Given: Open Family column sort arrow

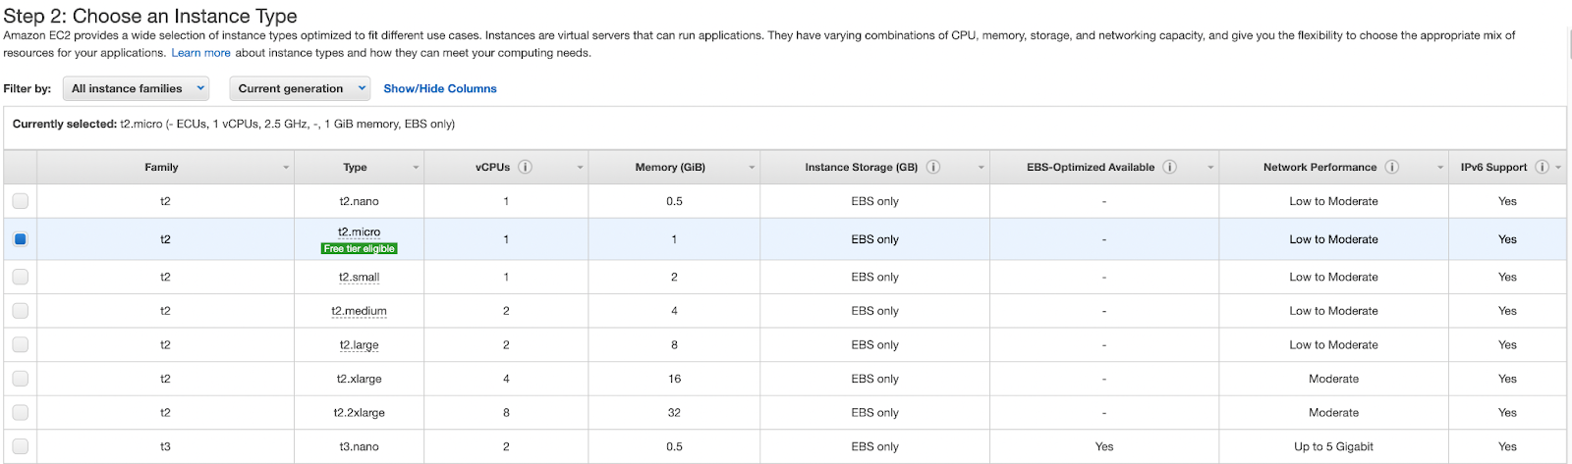Looking at the screenshot, I should (286, 168).
